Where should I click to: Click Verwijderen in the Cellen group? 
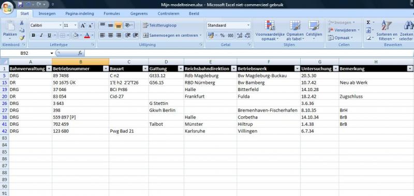(x=344, y=30)
